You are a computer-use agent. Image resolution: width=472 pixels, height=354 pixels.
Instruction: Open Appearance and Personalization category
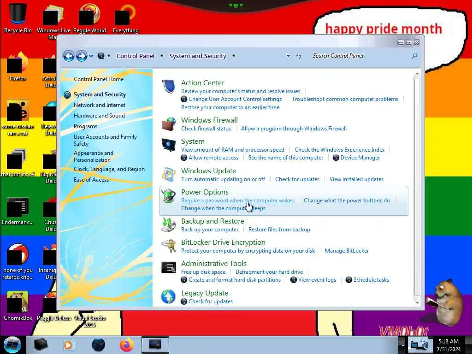coord(94,157)
